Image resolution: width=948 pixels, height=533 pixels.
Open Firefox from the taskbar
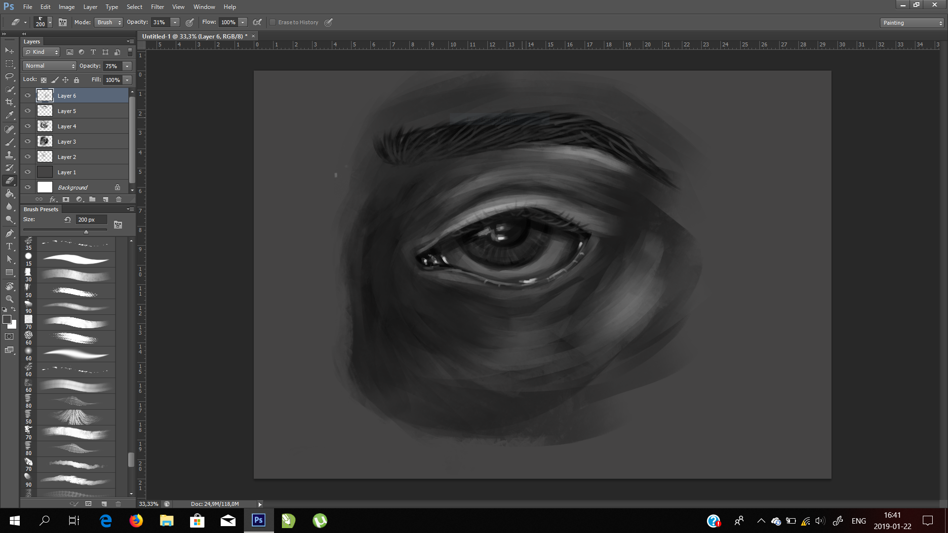tap(136, 521)
